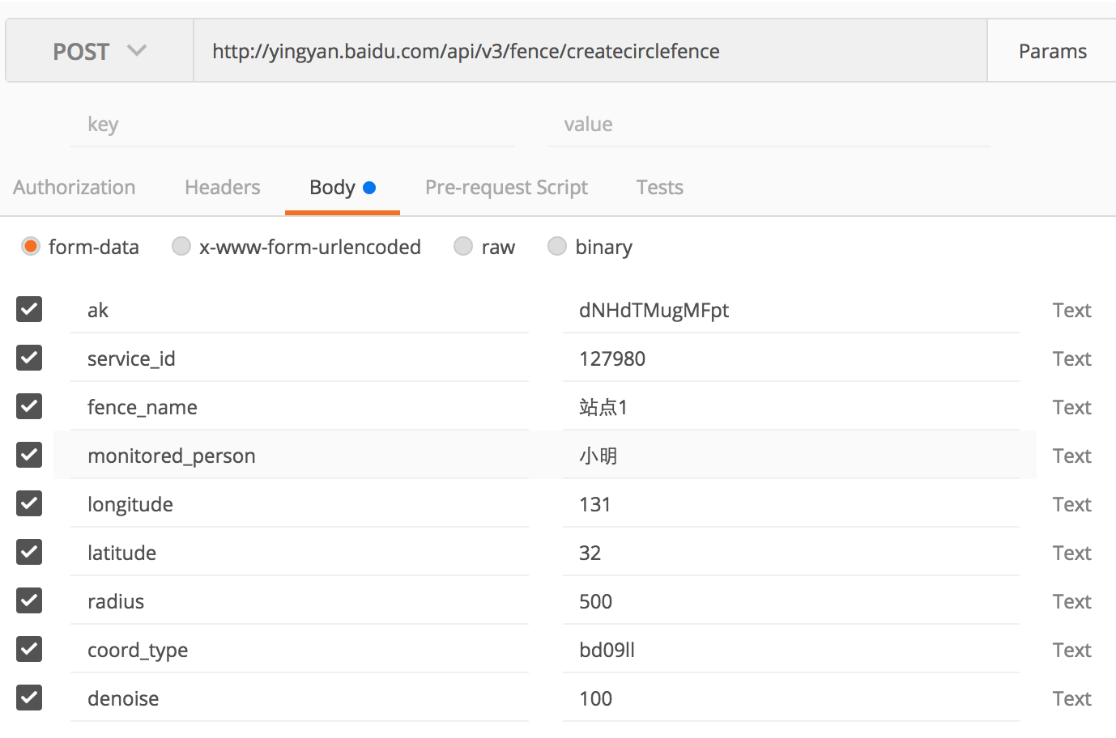This screenshot has width=1116, height=738.
Task: Go to Pre-request Script tab
Action: click(x=506, y=188)
